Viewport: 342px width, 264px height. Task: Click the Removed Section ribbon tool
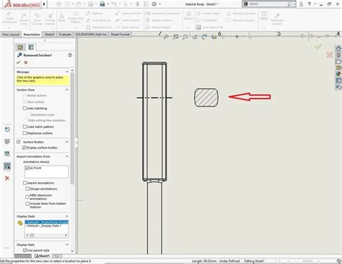pos(277,20)
